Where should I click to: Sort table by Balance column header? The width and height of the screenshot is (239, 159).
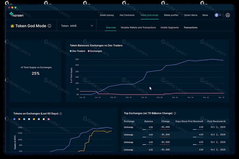[x=149, y=121]
